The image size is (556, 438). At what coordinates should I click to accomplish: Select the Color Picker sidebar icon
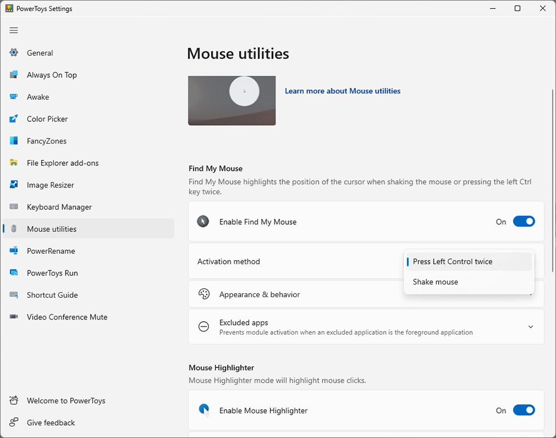pyautogui.click(x=13, y=119)
